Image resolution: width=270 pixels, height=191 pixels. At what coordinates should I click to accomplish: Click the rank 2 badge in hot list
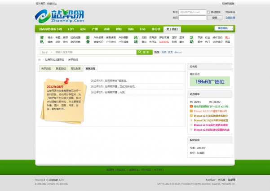pos(192,111)
